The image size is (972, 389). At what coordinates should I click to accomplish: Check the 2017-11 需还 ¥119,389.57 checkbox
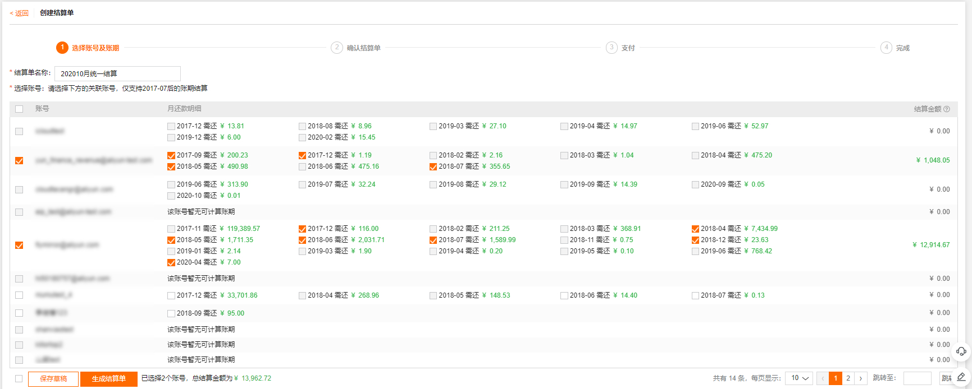pos(171,229)
